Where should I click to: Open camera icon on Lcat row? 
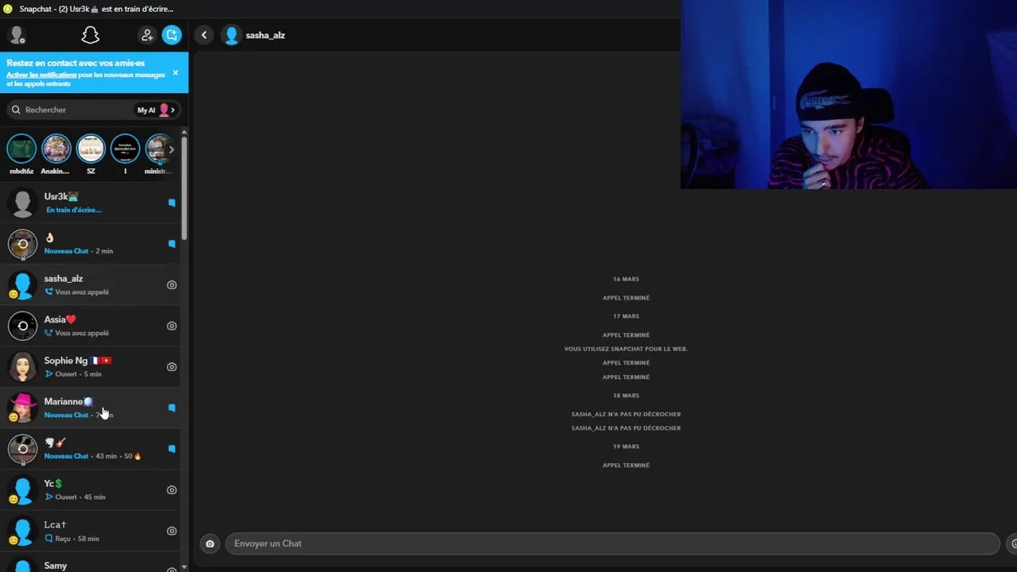(172, 531)
